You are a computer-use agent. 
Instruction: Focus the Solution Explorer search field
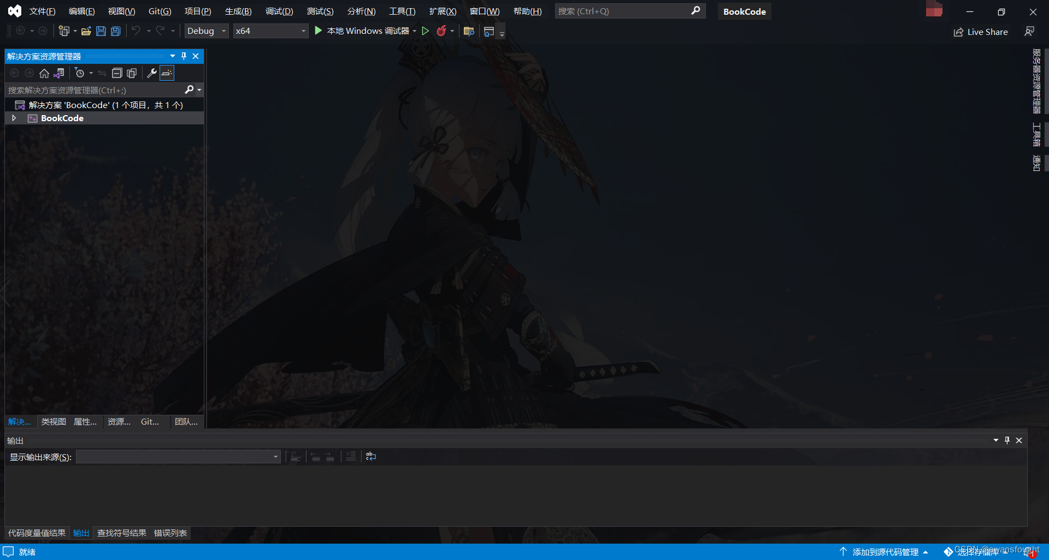96,90
